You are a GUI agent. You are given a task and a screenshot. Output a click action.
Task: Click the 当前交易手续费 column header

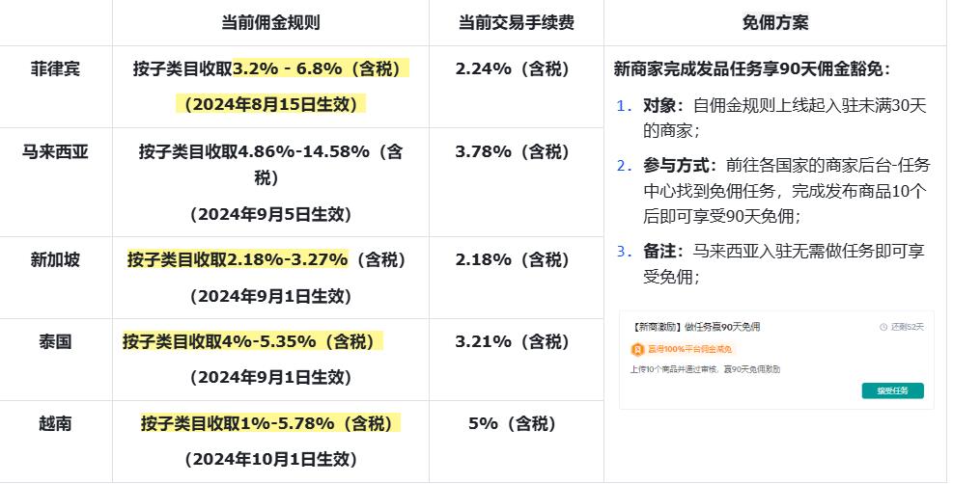coord(517,22)
